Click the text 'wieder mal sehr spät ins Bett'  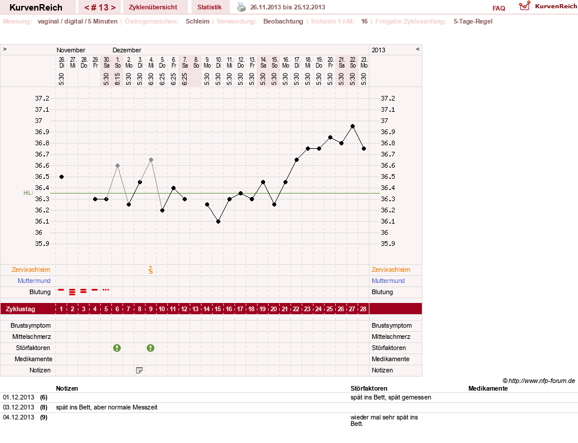click(384, 421)
